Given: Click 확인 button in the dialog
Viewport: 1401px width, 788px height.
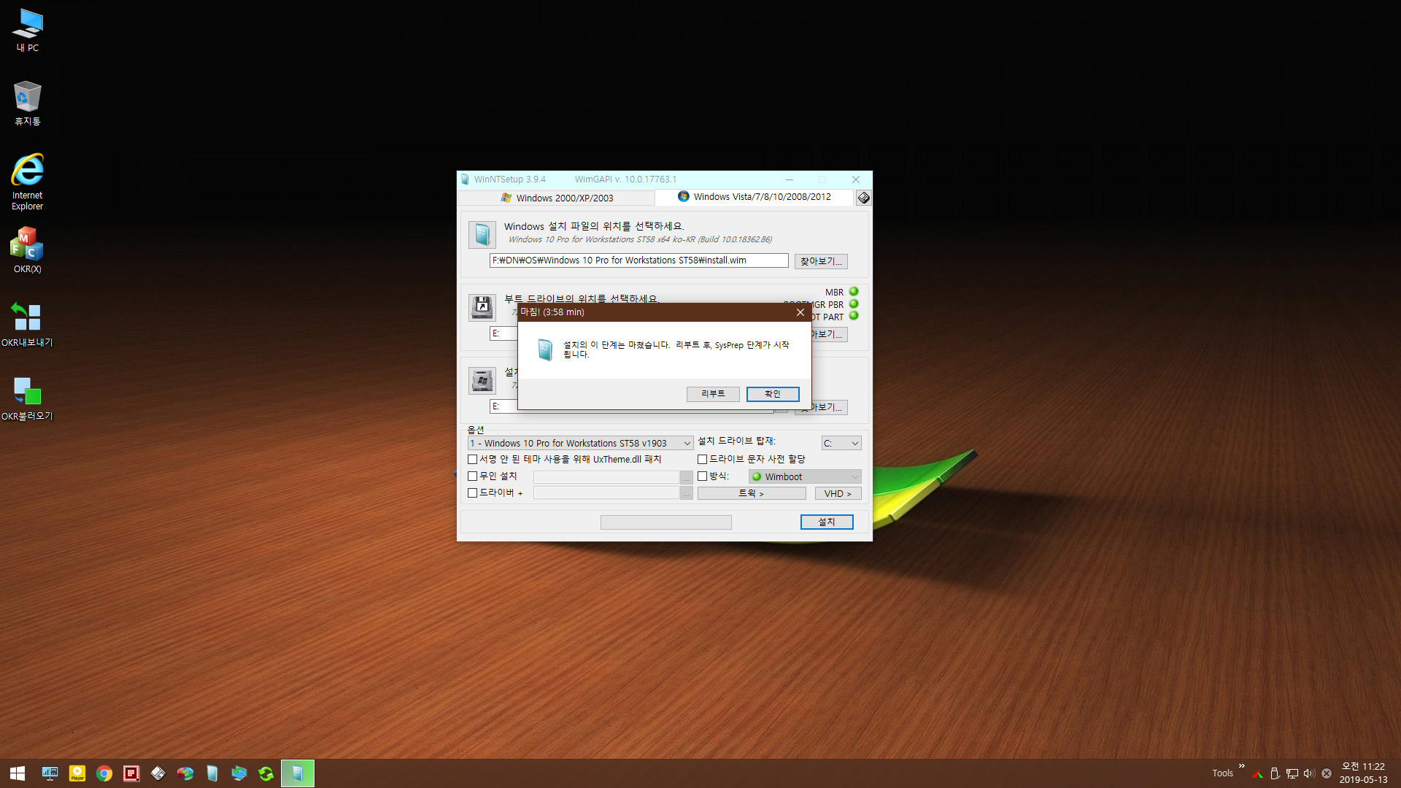Looking at the screenshot, I should (x=773, y=394).
